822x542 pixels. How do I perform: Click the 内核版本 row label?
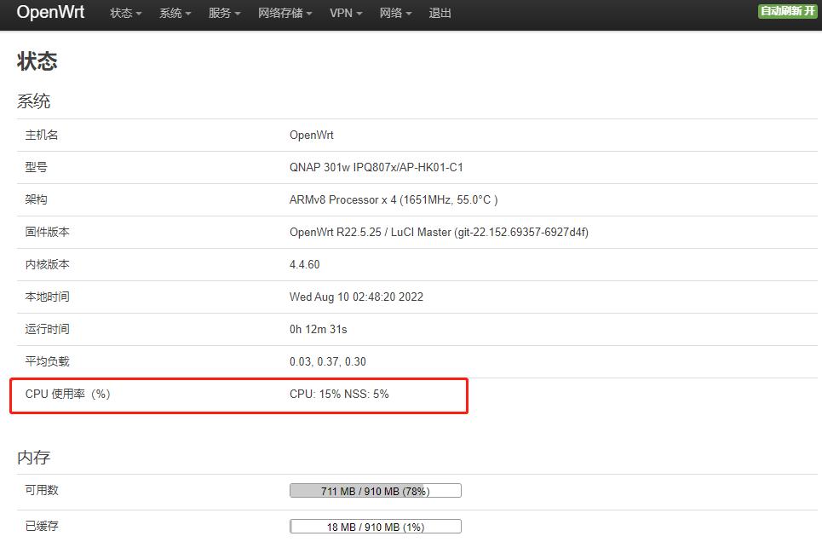click(x=47, y=264)
